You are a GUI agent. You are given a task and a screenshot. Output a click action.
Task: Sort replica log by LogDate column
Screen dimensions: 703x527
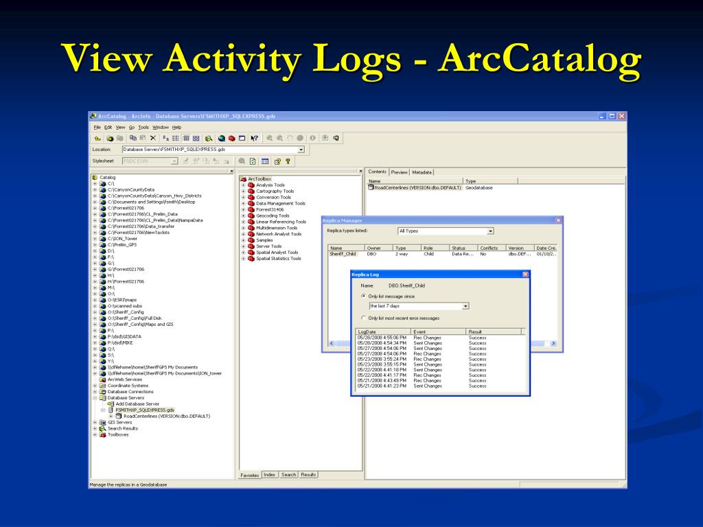point(383,332)
